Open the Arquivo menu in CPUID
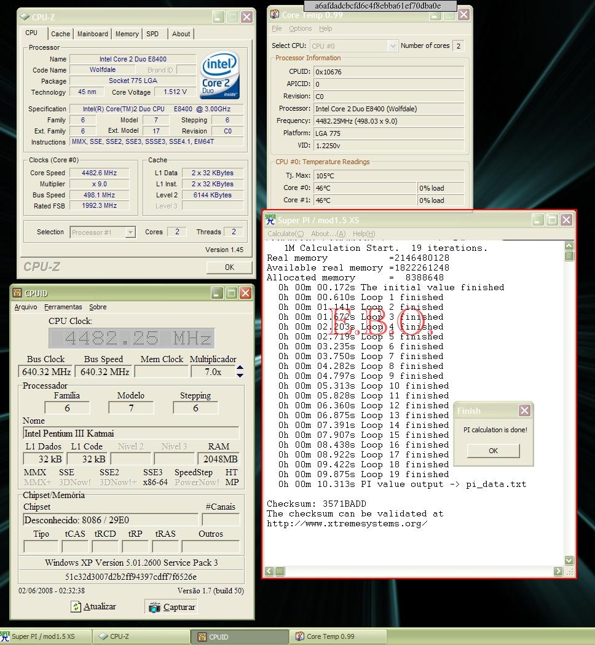The width and height of the screenshot is (595, 645). coord(25,307)
